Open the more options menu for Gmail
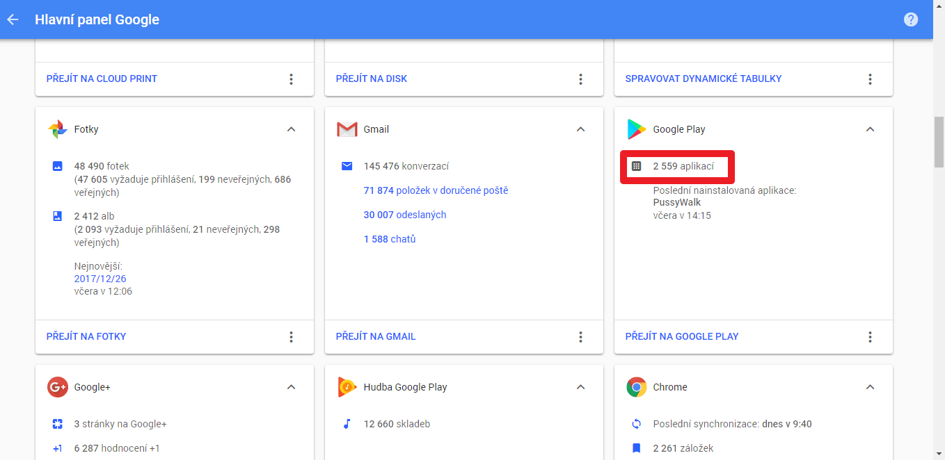 pos(581,337)
